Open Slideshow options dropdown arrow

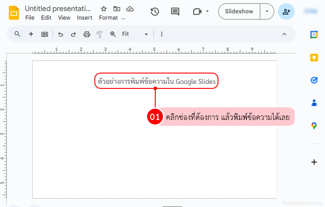(x=267, y=11)
